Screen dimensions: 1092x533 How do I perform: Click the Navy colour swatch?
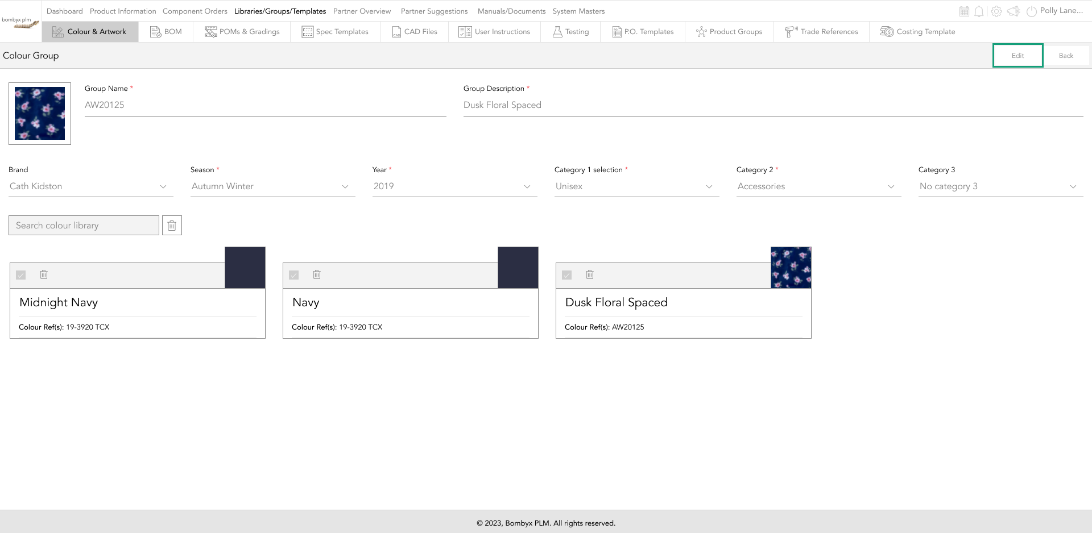(518, 268)
